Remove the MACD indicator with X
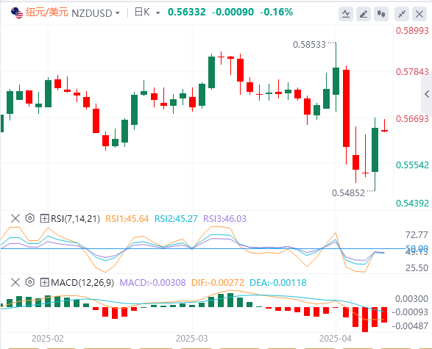The height and width of the screenshot is (349, 432). pos(15,282)
